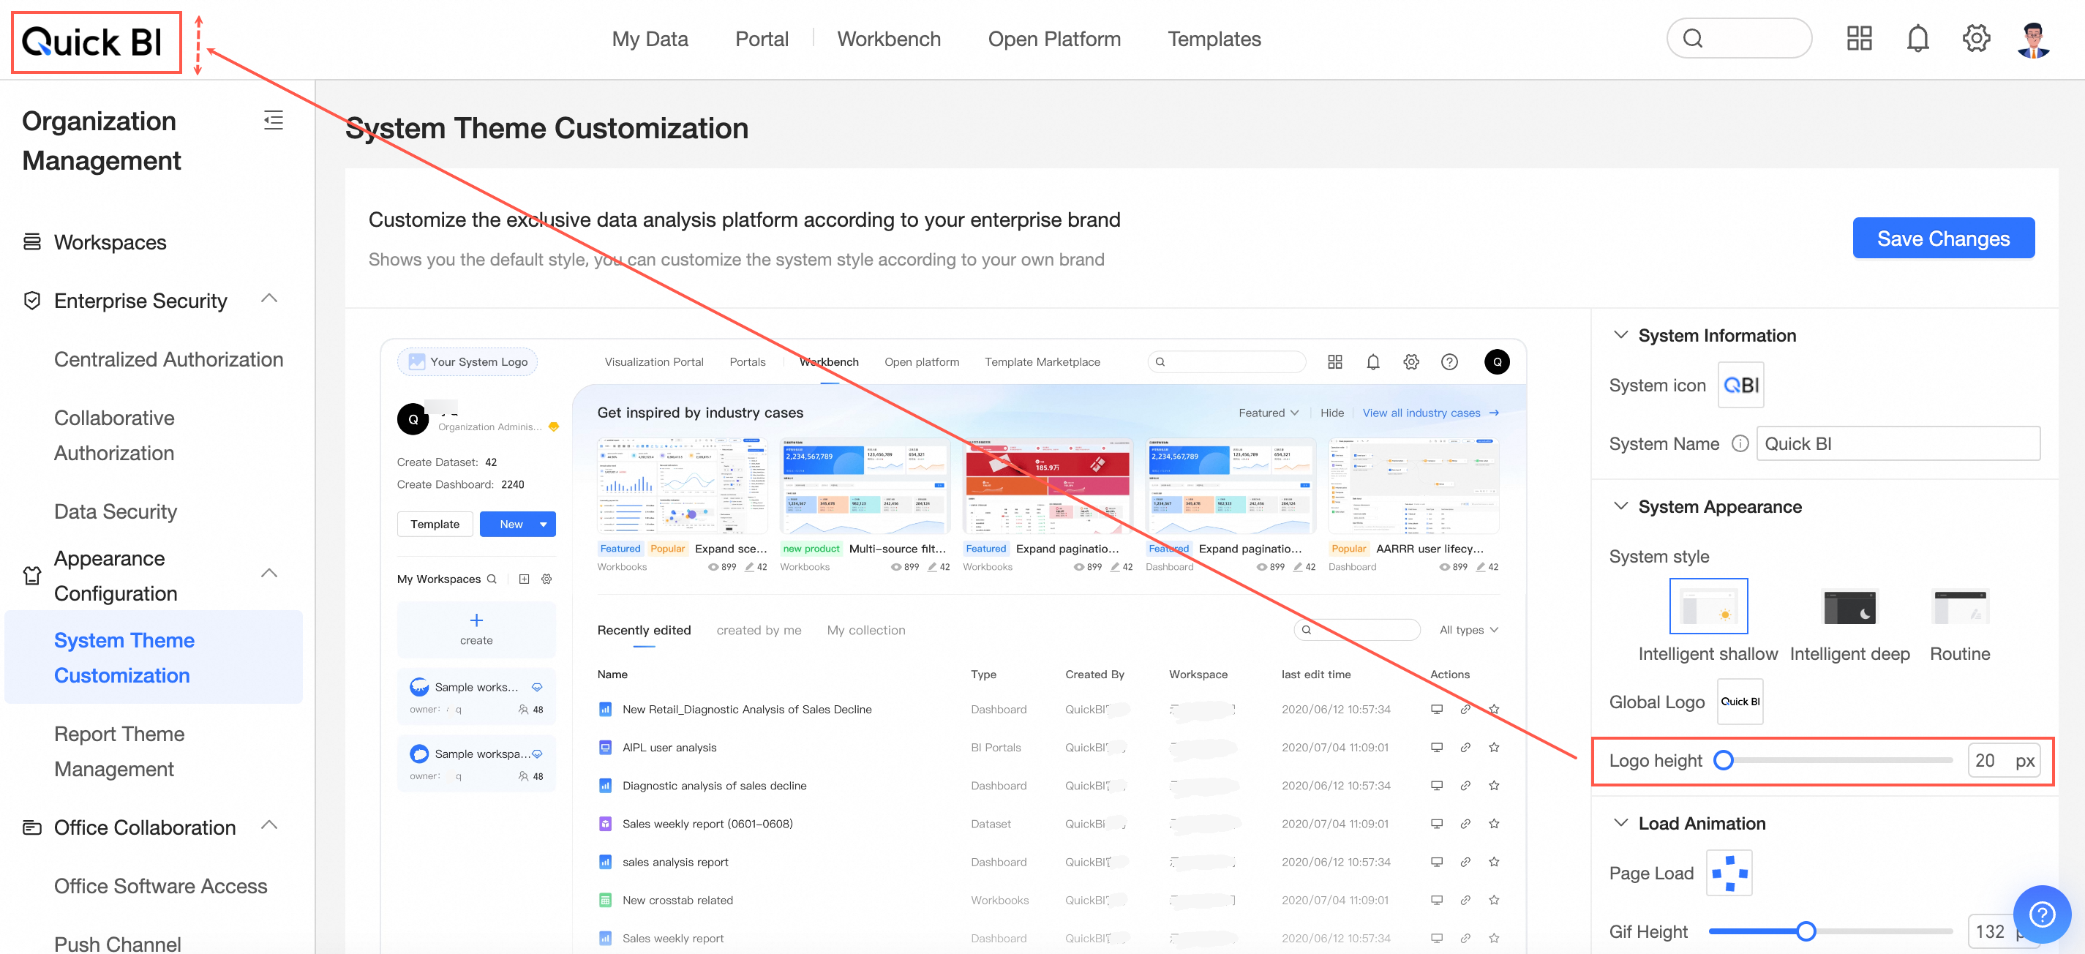The image size is (2085, 954).
Task: Open New button dropdown arrow
Action: click(543, 525)
